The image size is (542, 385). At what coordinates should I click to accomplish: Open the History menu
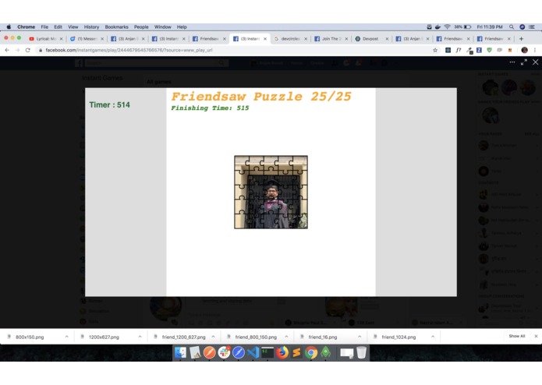point(91,27)
